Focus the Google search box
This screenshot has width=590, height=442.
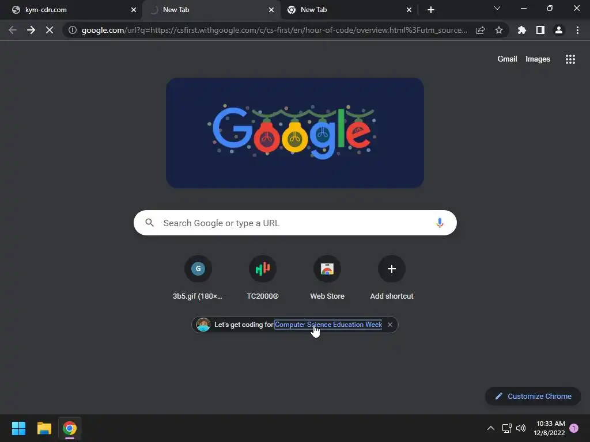[x=295, y=223]
